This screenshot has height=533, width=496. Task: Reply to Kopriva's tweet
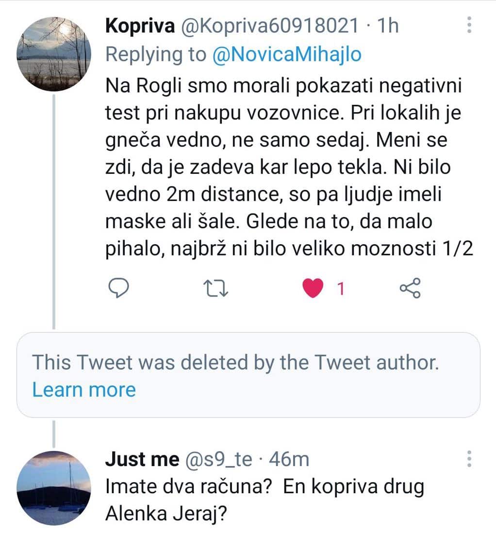point(117,289)
